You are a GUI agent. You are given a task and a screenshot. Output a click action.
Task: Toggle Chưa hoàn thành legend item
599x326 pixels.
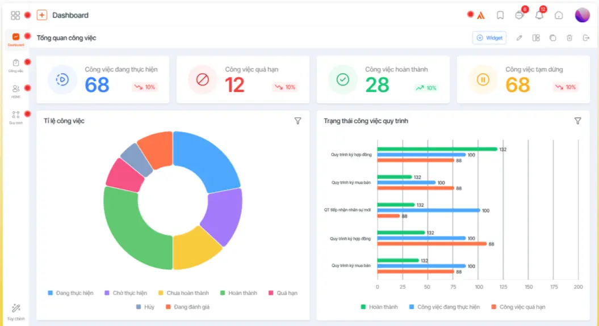(x=183, y=293)
